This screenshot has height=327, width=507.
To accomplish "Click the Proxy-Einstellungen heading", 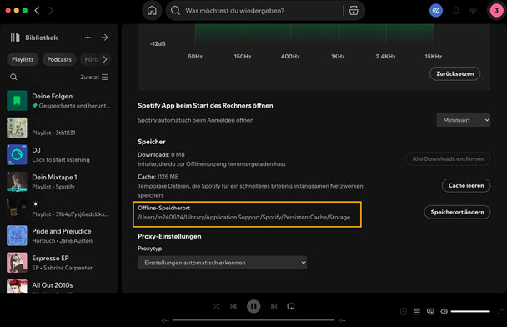I will pyautogui.click(x=169, y=236).
